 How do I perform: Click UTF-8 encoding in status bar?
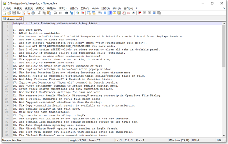coord(195,140)
